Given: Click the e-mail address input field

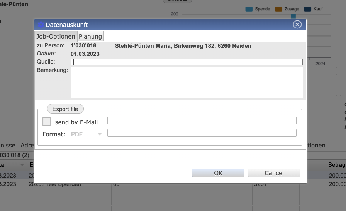Looking at the screenshot, I should tap(202, 121).
